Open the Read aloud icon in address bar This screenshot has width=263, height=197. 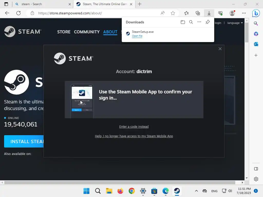[x=163, y=13]
